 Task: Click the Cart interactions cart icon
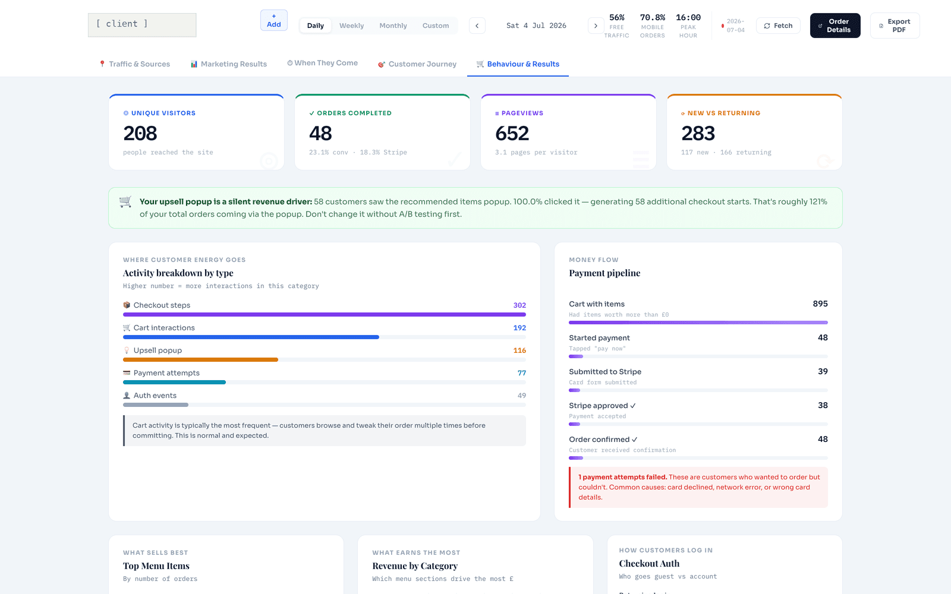tap(127, 328)
